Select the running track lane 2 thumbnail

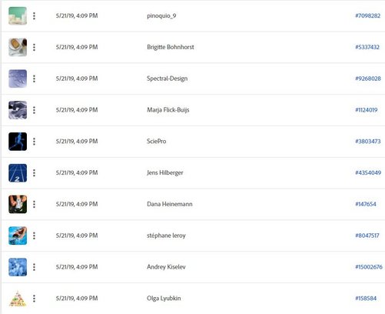coord(18,173)
